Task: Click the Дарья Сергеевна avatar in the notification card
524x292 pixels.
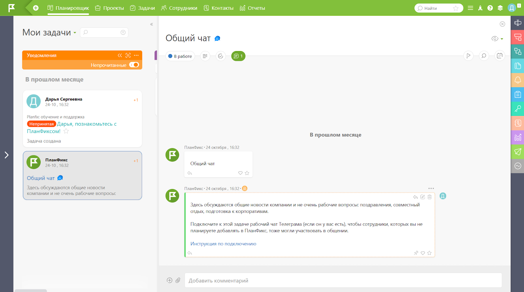Action: click(33, 101)
